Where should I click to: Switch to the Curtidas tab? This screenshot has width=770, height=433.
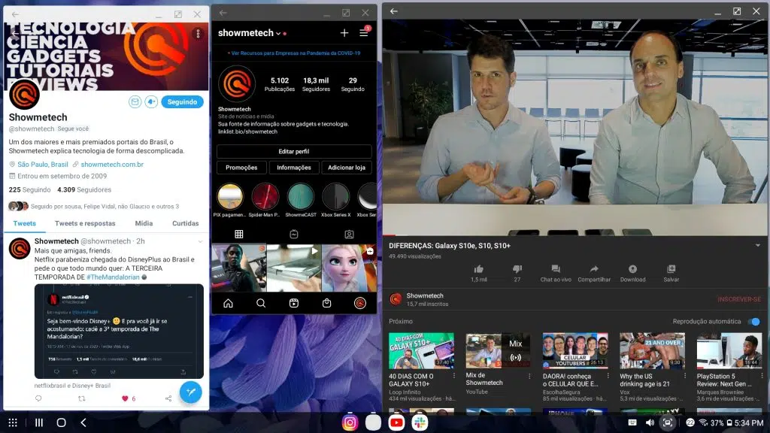(185, 223)
